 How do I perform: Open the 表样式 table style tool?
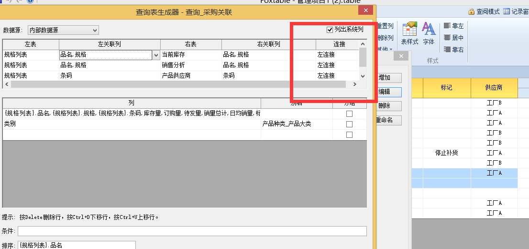pos(409,33)
